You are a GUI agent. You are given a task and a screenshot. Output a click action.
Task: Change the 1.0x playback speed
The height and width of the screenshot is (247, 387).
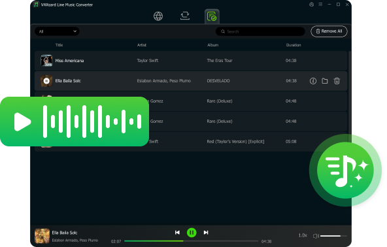[303, 235]
